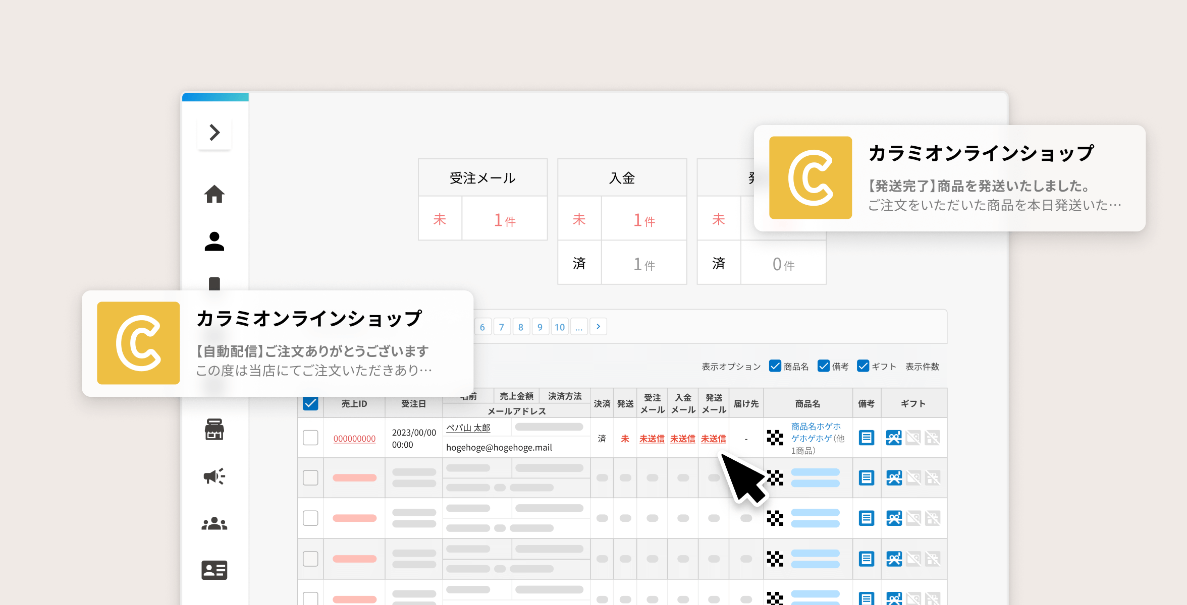The width and height of the screenshot is (1187, 605).
Task: Open the shop storefront icon in sidebar
Action: tap(214, 429)
